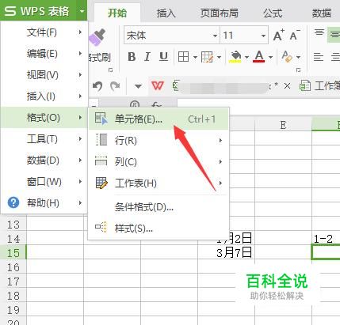Apply cell borders icon
Screen dimensions: 340x325
[x=184, y=57]
